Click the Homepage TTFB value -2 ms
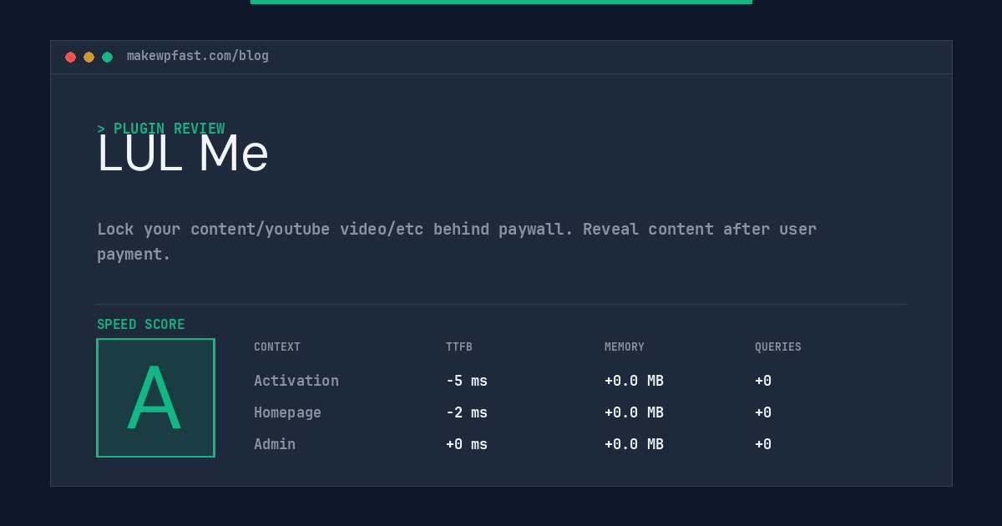 tap(467, 412)
